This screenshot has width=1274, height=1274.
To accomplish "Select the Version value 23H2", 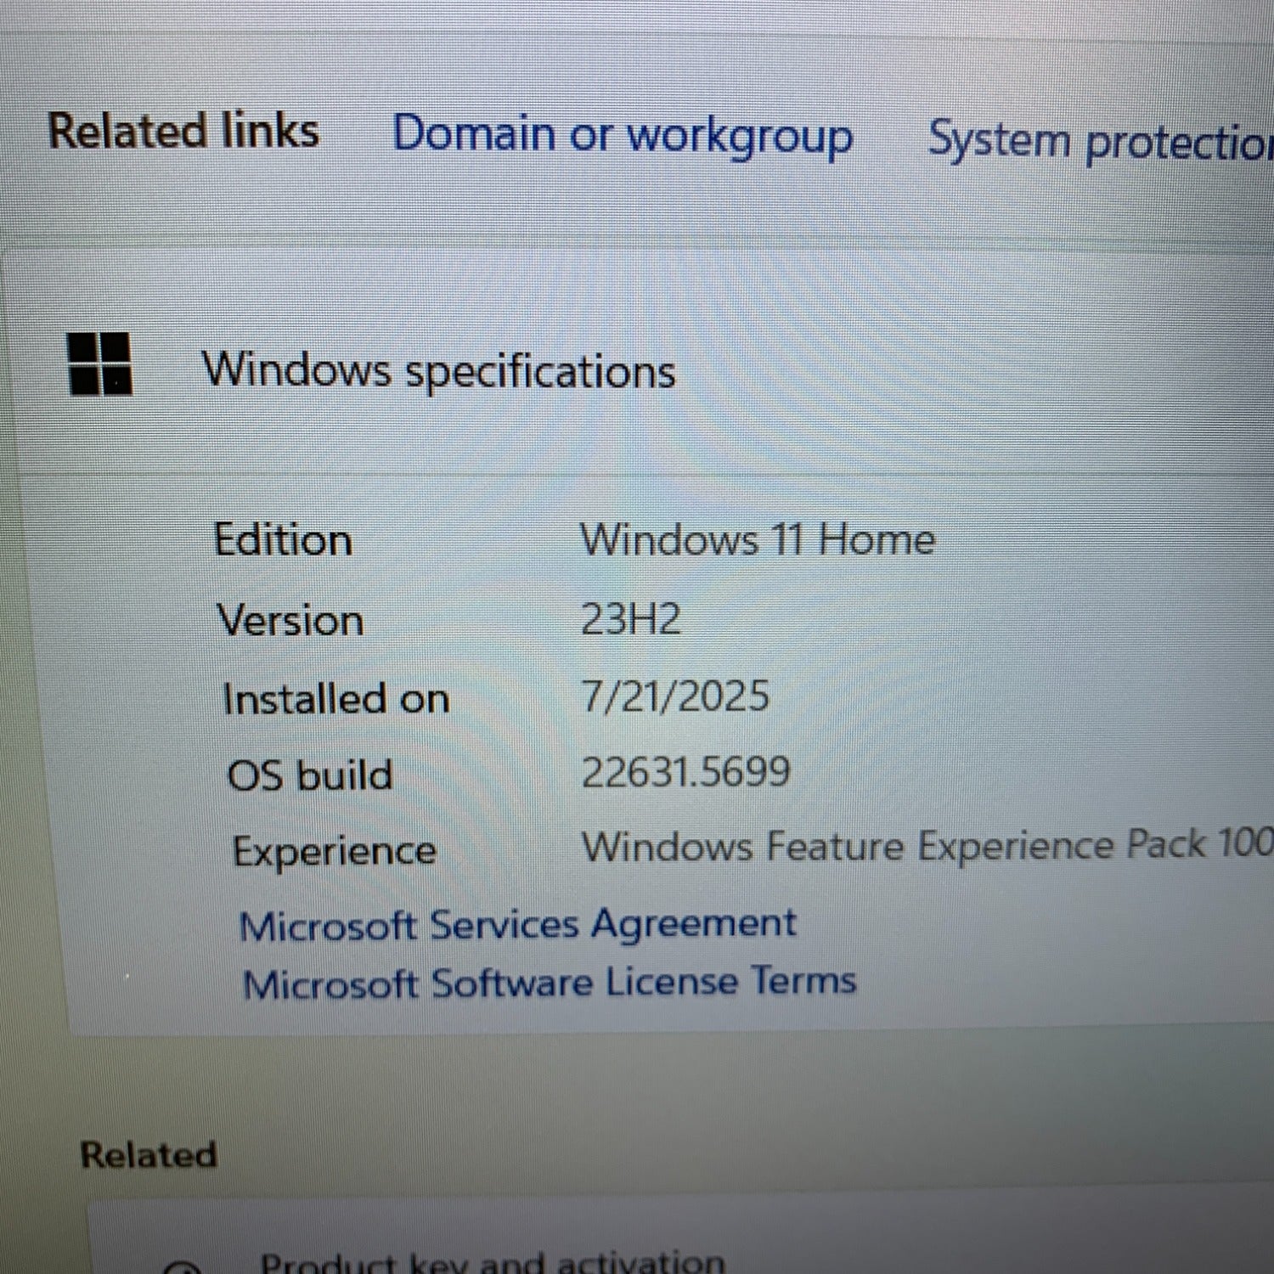I will coord(631,618).
